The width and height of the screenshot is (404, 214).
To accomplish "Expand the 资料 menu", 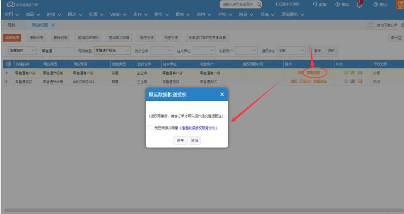I will pyautogui.click(x=204, y=14).
